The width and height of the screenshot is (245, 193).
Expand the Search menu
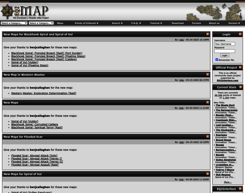[x=117, y=23]
